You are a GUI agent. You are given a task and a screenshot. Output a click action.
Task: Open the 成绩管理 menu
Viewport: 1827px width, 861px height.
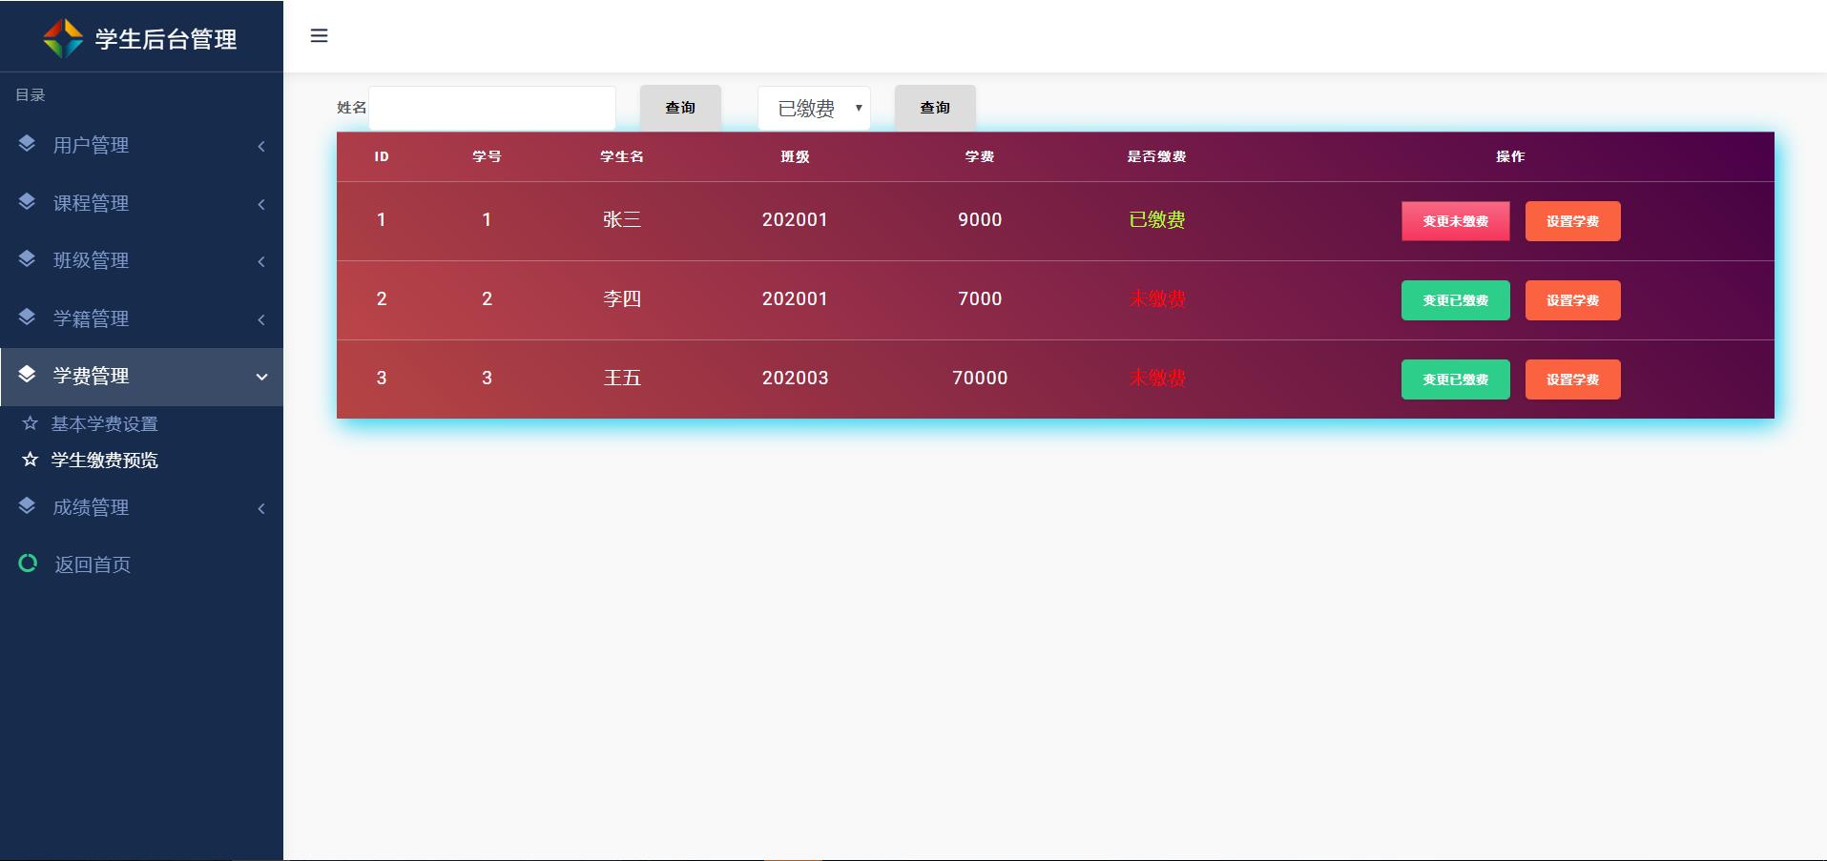tap(141, 507)
